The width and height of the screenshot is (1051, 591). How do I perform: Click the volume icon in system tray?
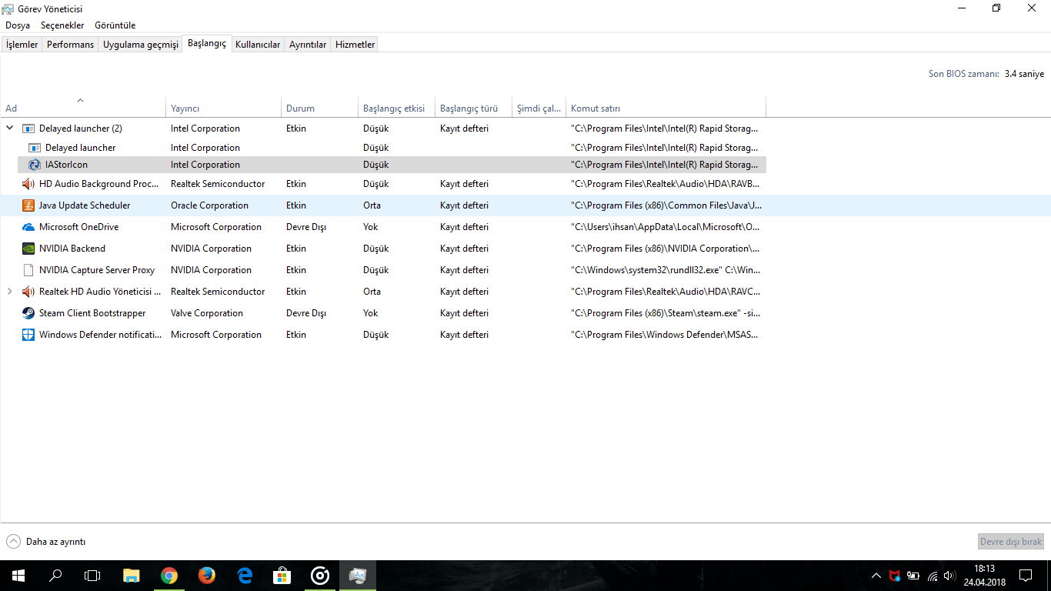pos(949,576)
